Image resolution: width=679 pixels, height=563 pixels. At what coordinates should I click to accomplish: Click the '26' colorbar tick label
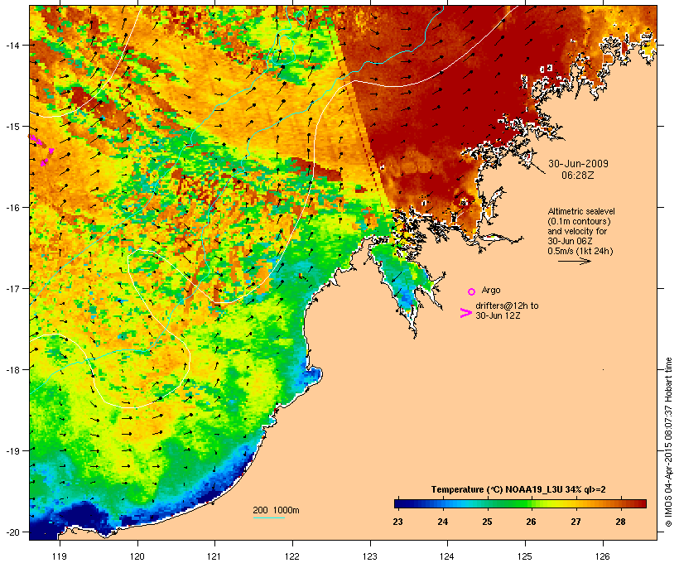532,522
